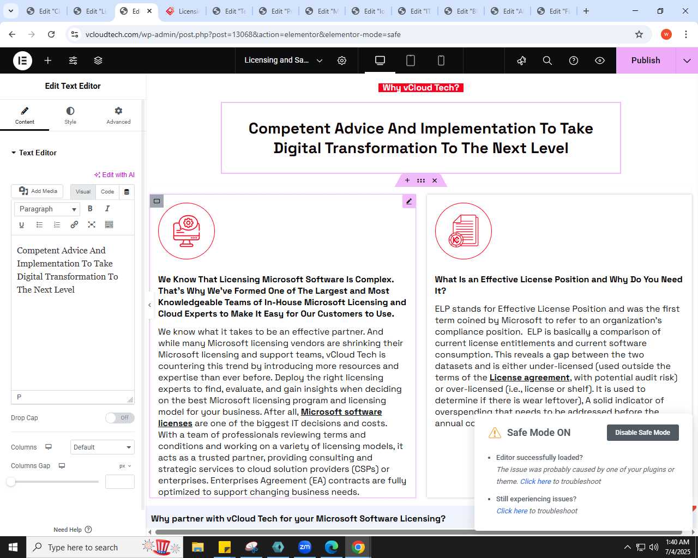
Task: Open the Publish options arrow
Action: coord(687,60)
